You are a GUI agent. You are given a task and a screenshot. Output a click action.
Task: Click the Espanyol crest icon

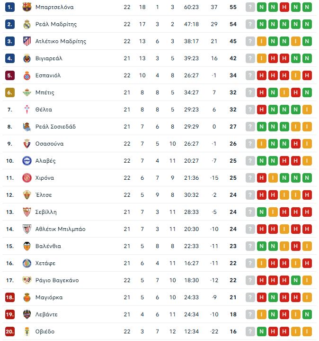pos(27,75)
